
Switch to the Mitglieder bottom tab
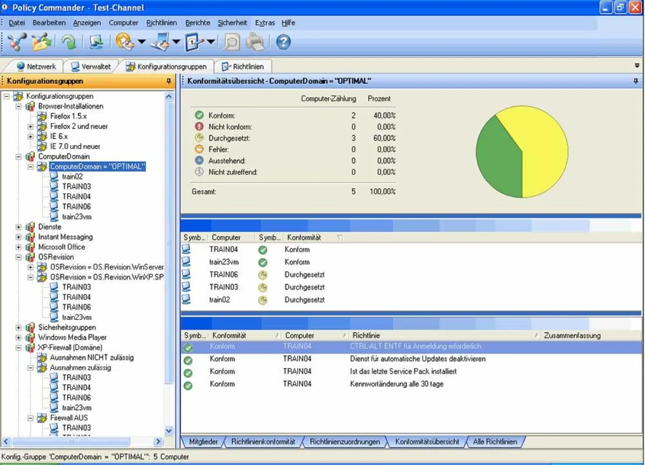203,442
